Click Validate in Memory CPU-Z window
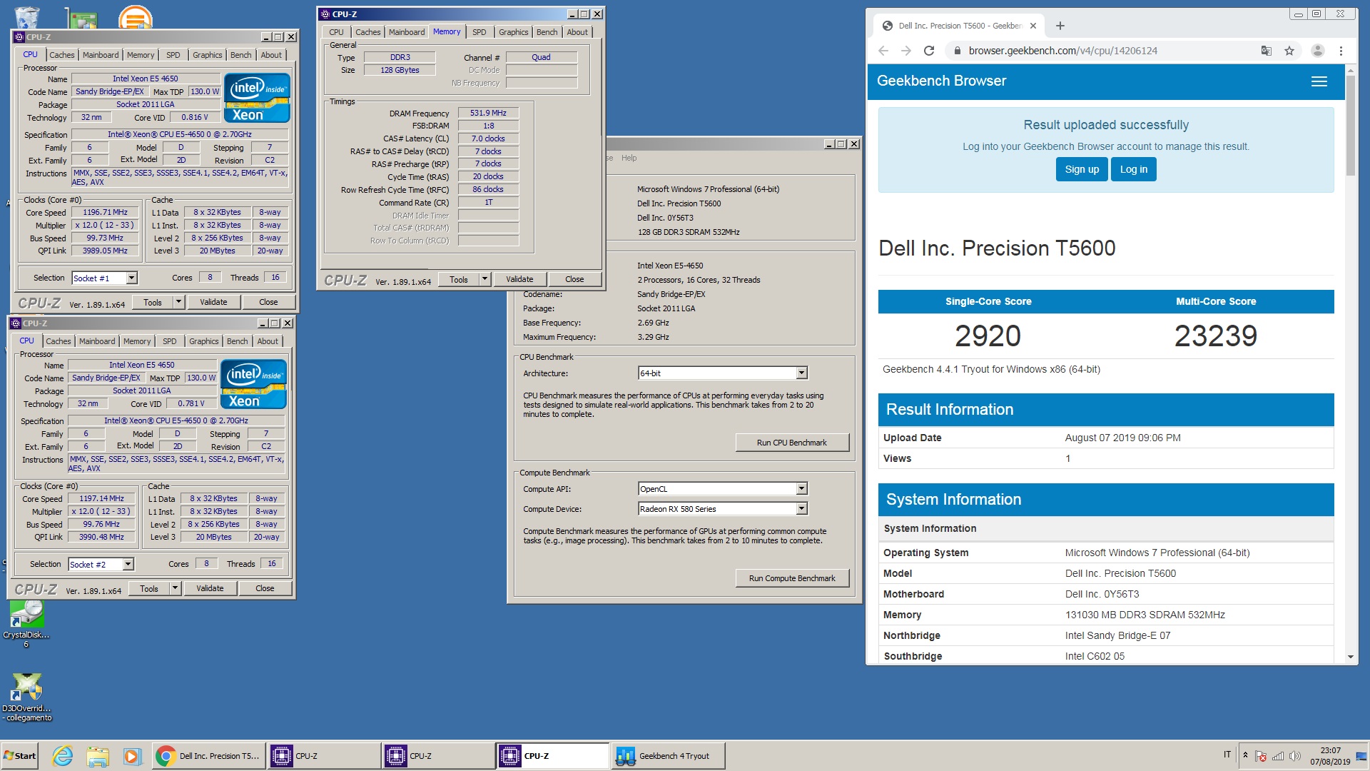1370x771 pixels. pos(519,279)
